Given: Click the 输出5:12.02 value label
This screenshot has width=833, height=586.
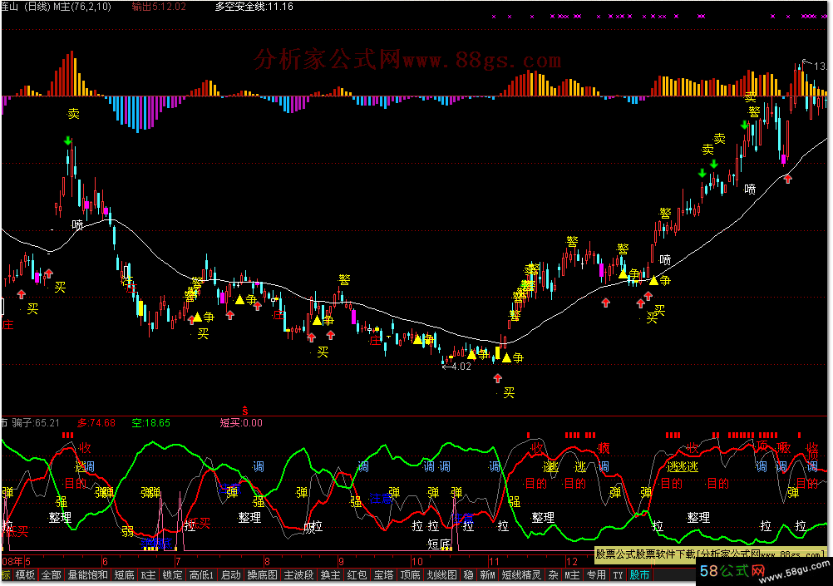Looking at the screenshot, I should (x=159, y=7).
